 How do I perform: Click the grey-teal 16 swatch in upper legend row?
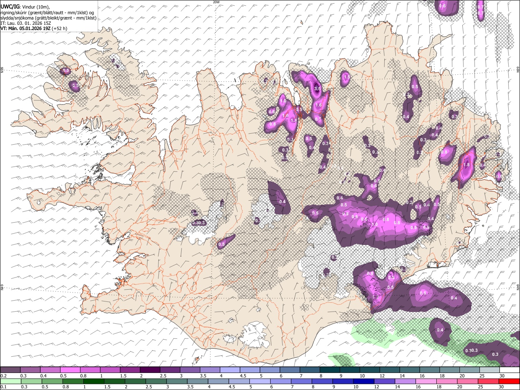pyautogui.click(x=430, y=370)
